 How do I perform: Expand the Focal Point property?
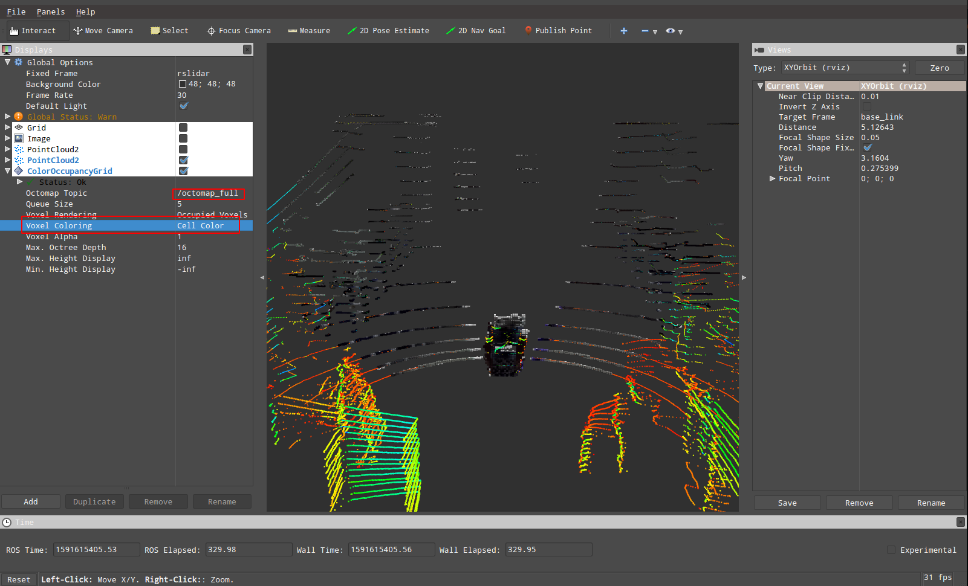pyautogui.click(x=772, y=179)
